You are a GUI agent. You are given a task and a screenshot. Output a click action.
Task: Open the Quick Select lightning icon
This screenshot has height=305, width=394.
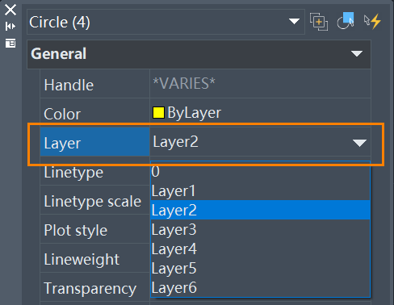coord(372,21)
